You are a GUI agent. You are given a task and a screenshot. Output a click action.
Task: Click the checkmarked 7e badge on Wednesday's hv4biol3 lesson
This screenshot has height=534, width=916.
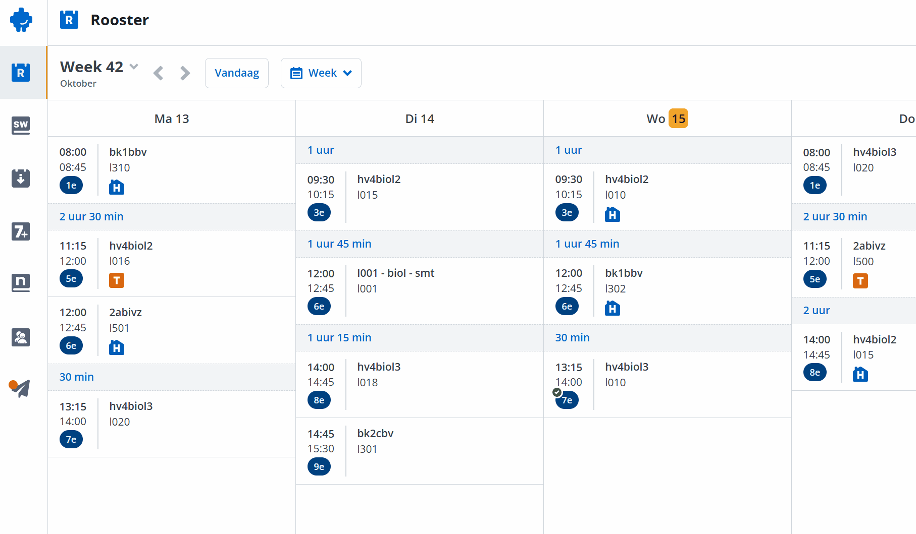coord(567,400)
